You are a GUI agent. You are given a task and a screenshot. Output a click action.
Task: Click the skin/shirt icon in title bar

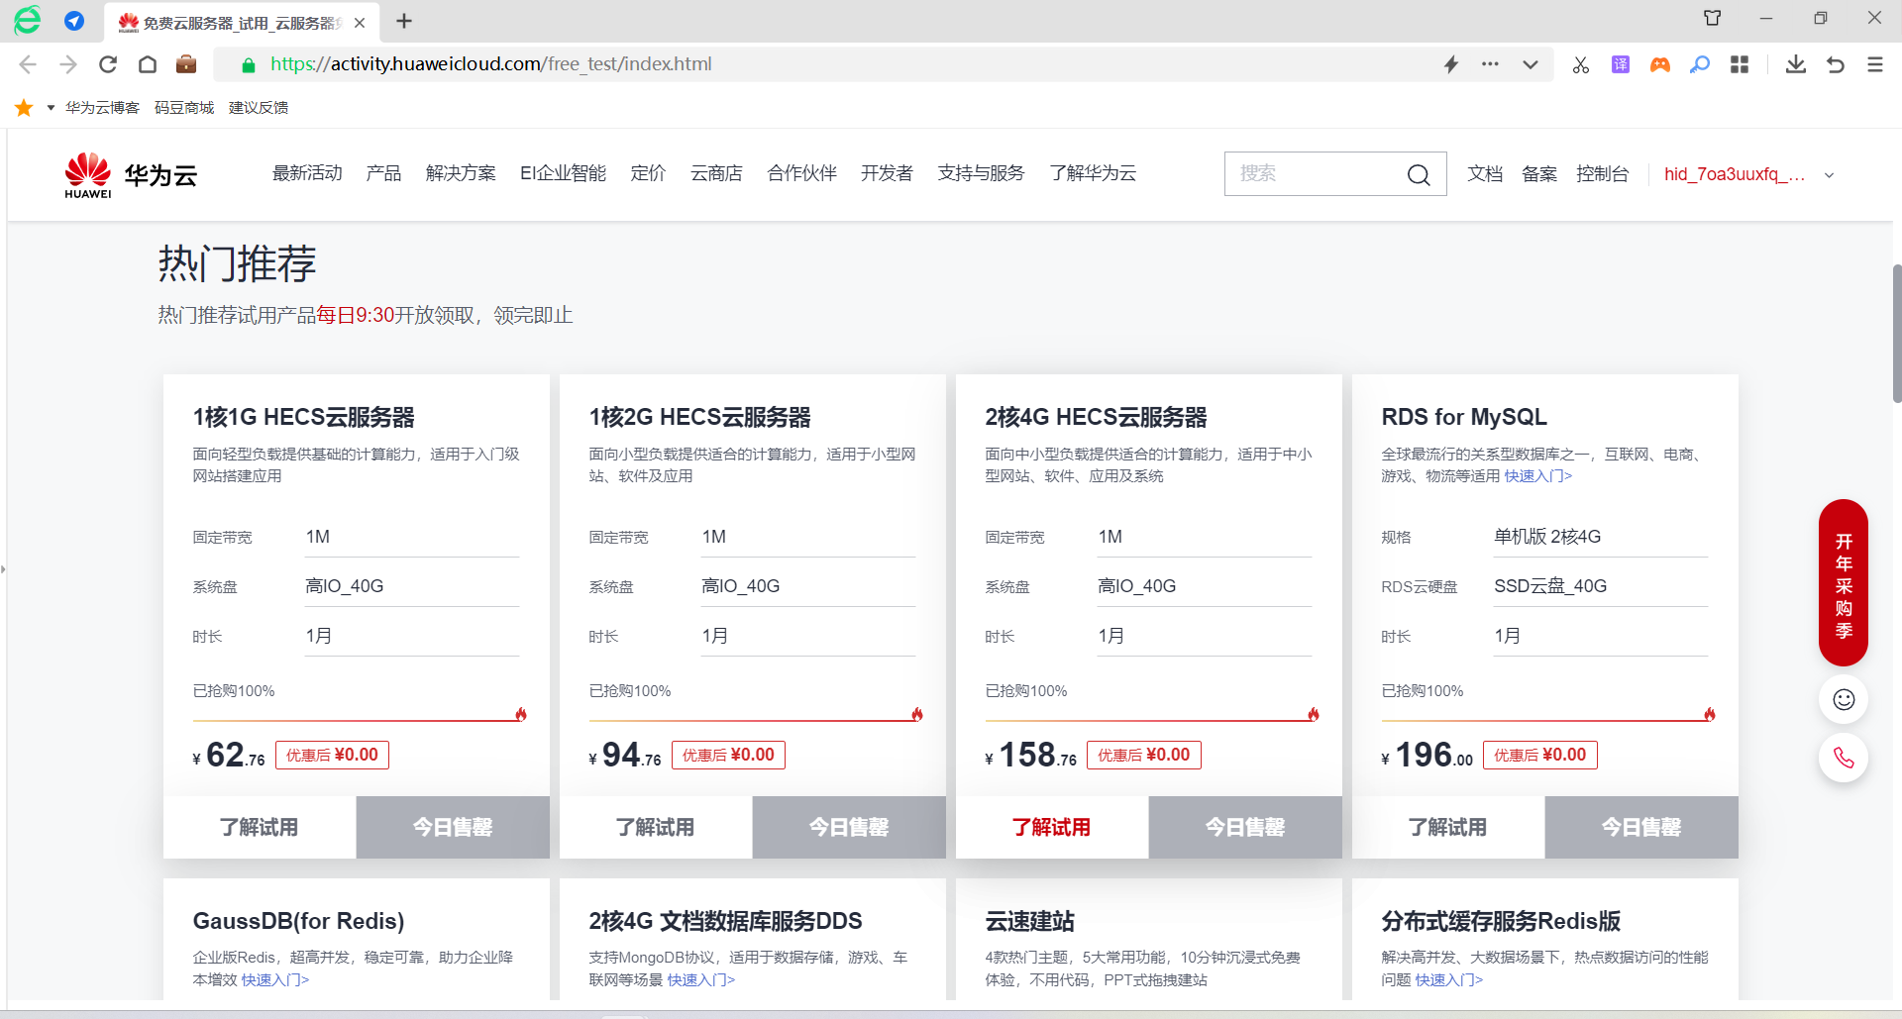click(1713, 18)
